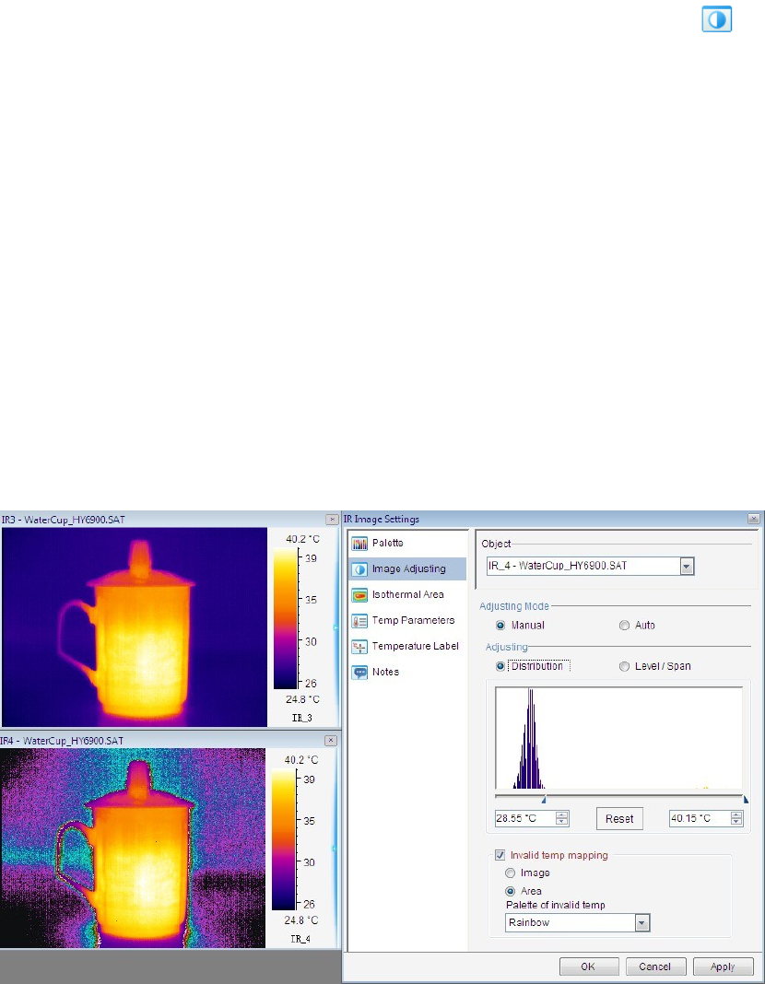Open the Isothermal Area page

pyautogui.click(x=407, y=594)
